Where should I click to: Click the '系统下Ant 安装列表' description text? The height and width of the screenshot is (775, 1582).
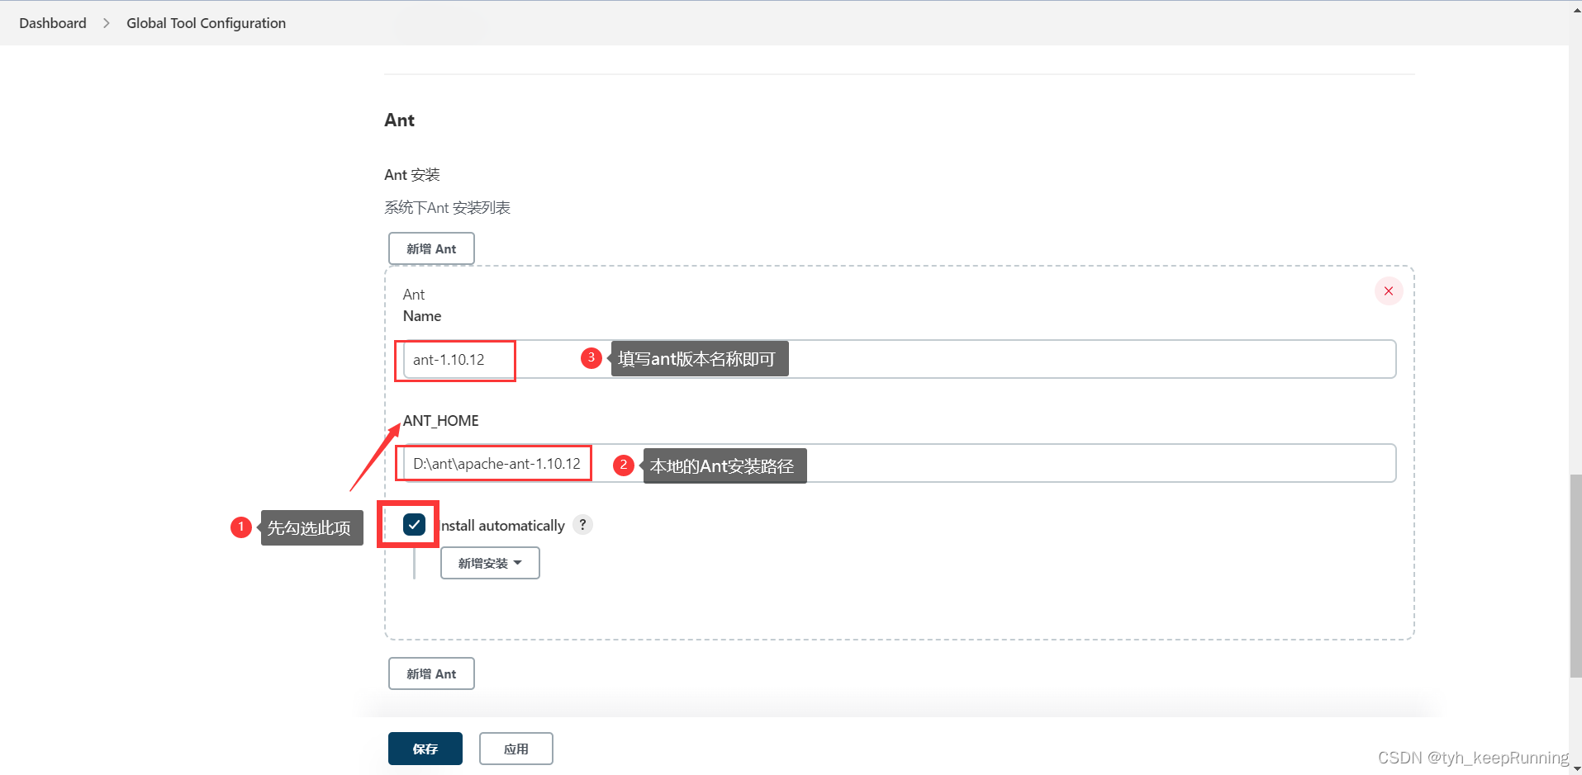click(447, 207)
